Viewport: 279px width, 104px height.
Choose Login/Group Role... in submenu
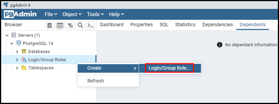(x=169, y=68)
